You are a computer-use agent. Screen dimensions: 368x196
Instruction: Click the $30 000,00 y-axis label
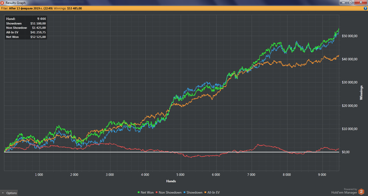pos(350,82)
